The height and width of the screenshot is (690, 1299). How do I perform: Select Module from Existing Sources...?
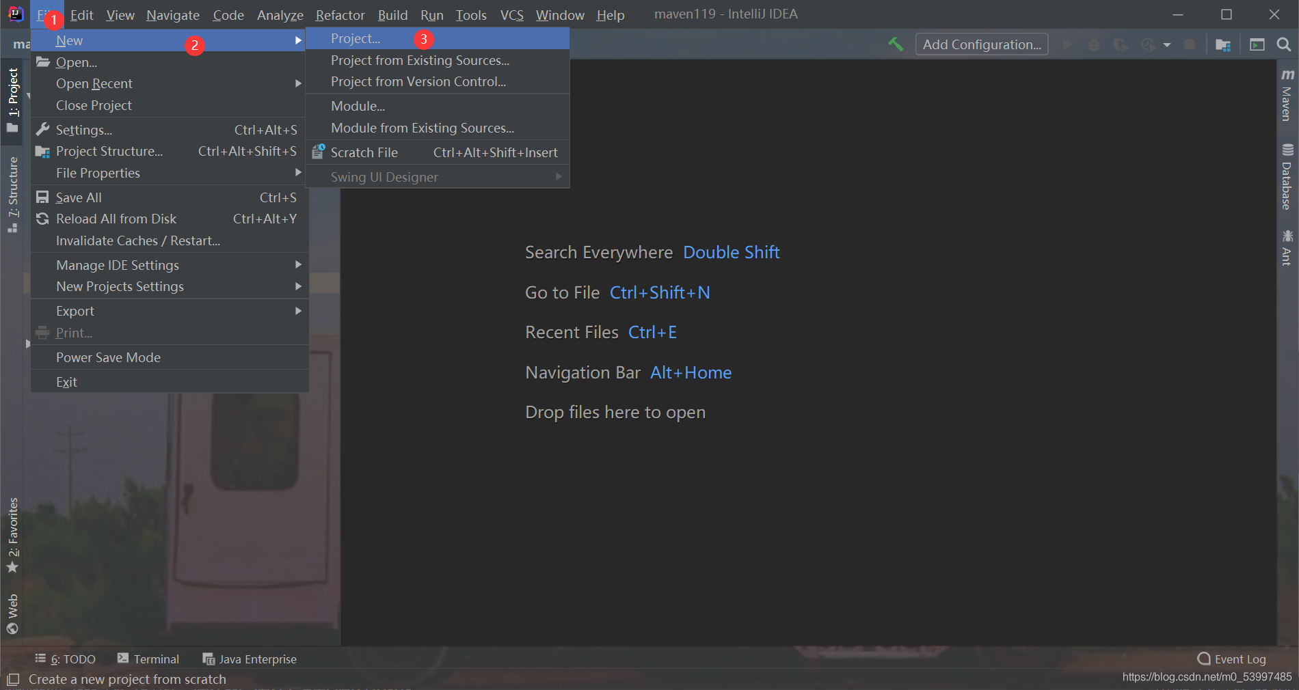click(x=438, y=128)
